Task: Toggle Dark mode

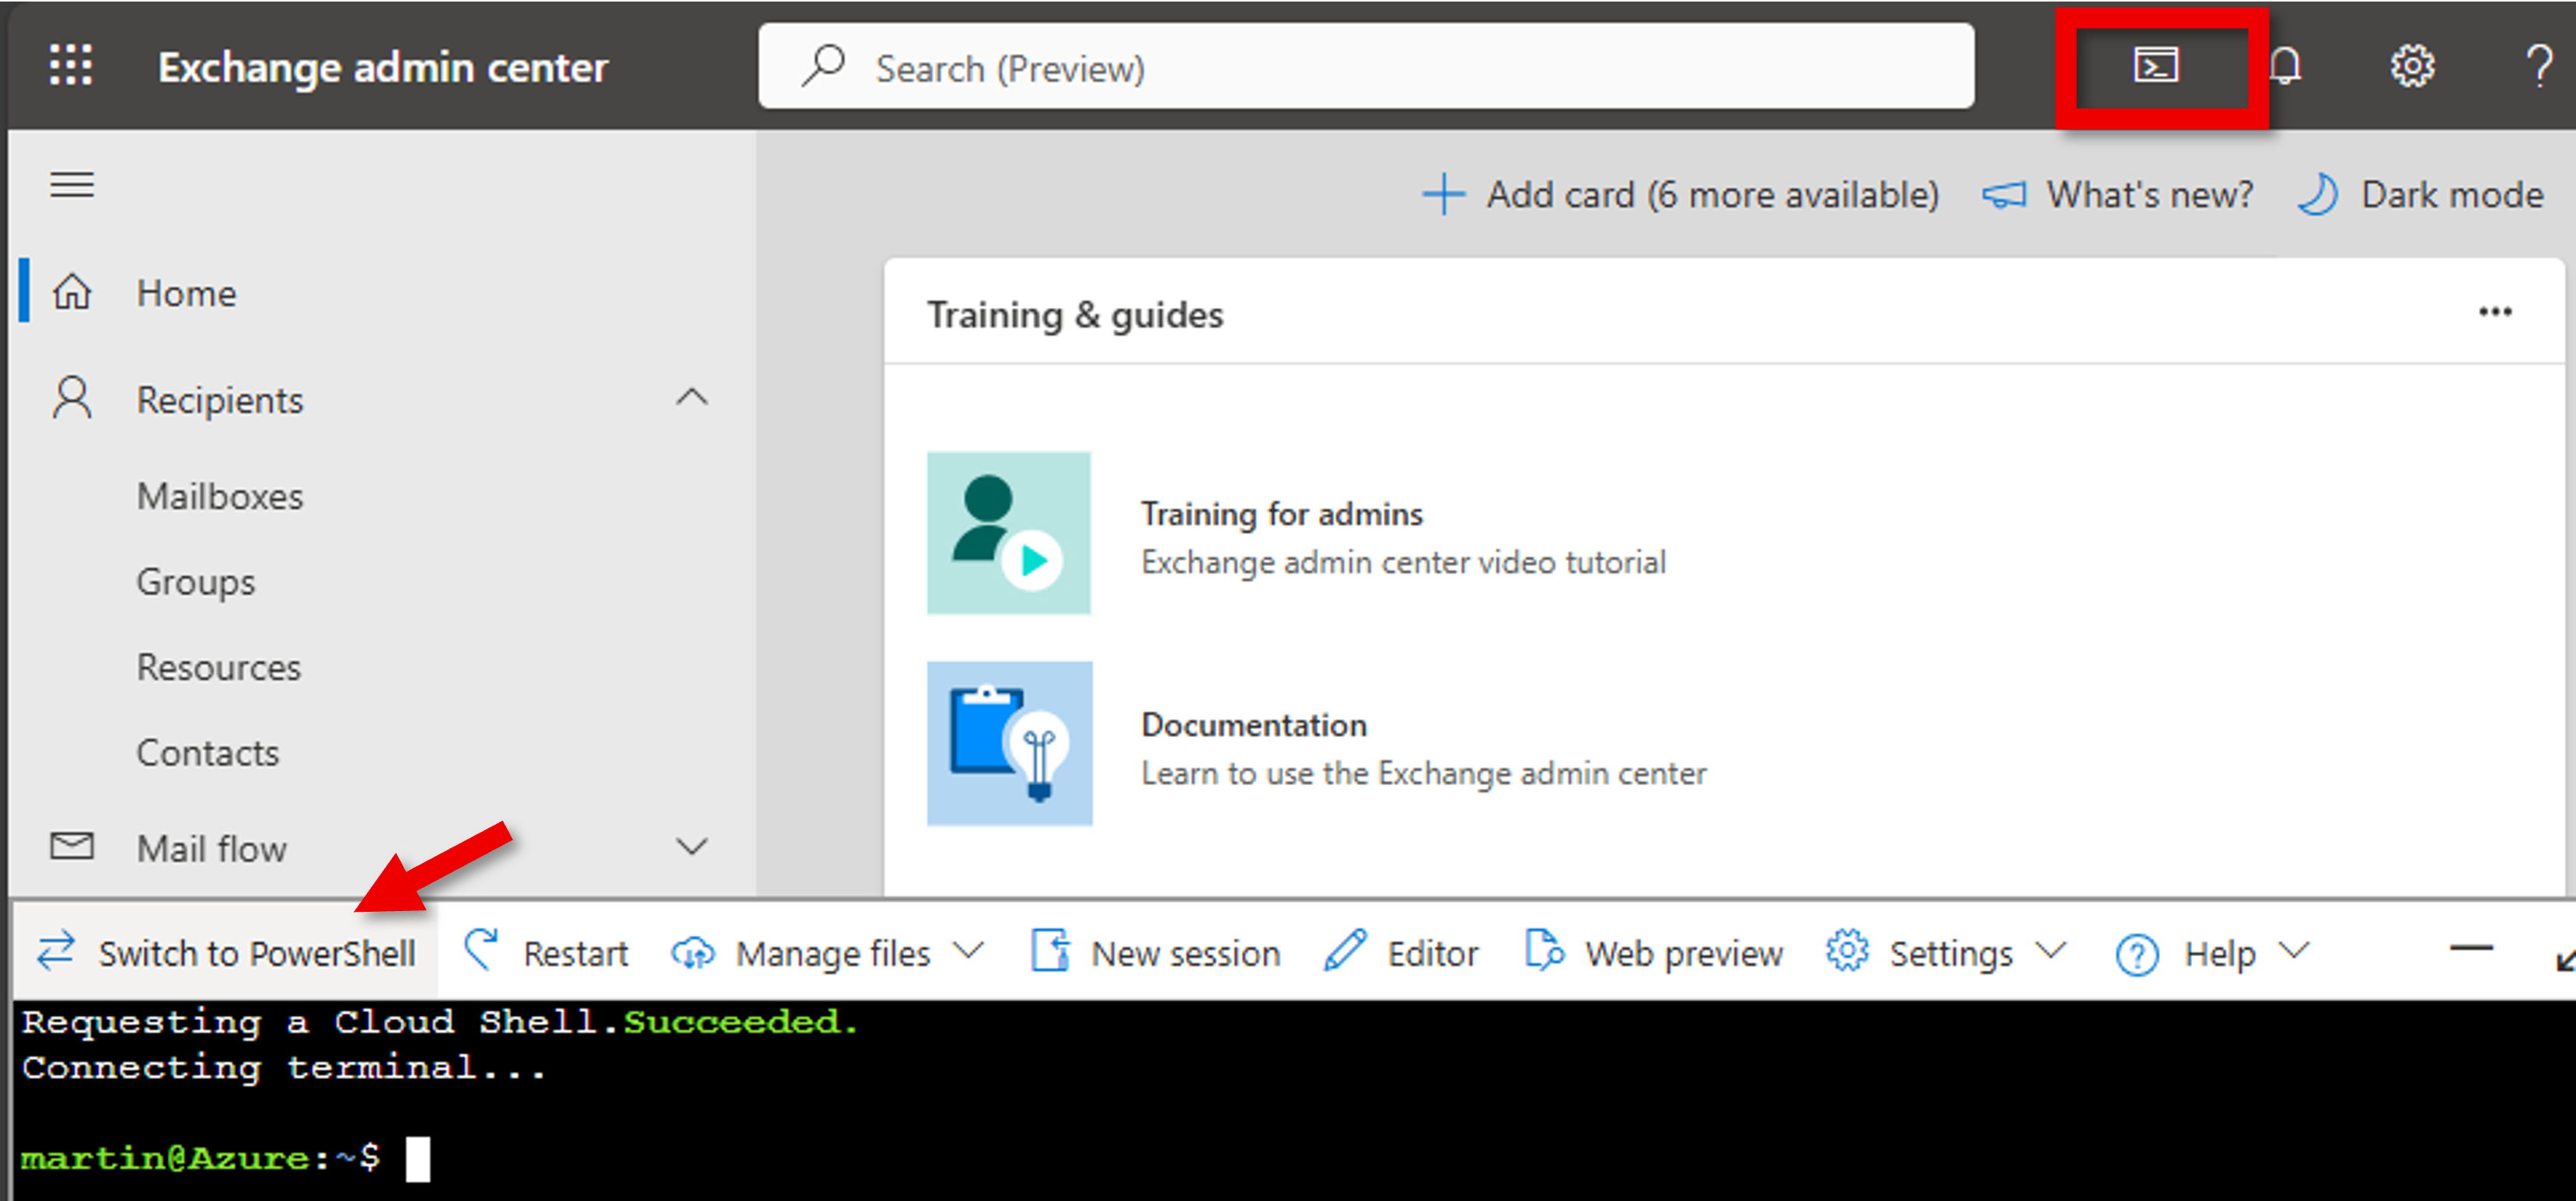Action: [2421, 194]
